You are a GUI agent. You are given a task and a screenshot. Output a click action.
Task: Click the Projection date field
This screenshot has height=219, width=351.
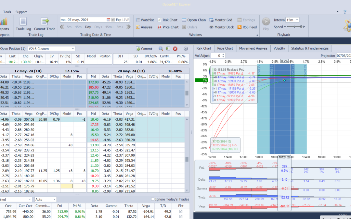(344, 56)
